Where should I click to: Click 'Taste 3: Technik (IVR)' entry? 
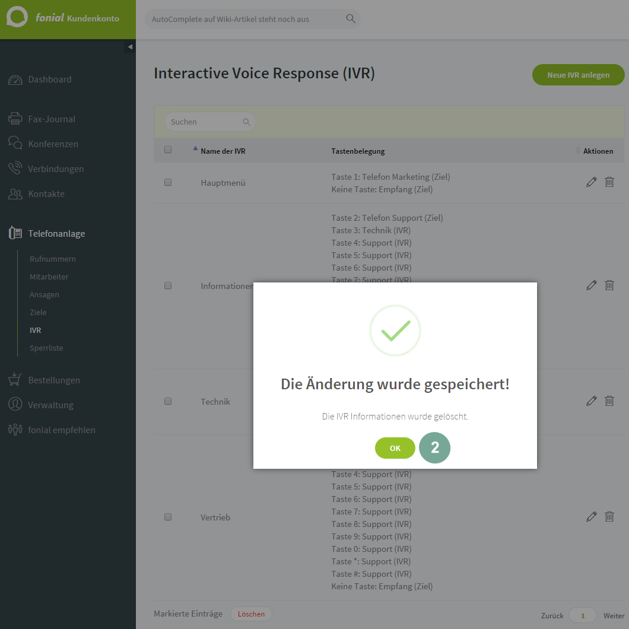371,230
